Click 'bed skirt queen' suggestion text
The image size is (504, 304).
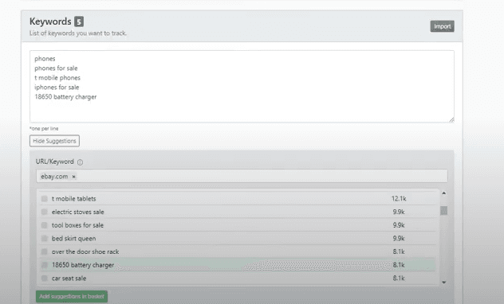(73, 238)
